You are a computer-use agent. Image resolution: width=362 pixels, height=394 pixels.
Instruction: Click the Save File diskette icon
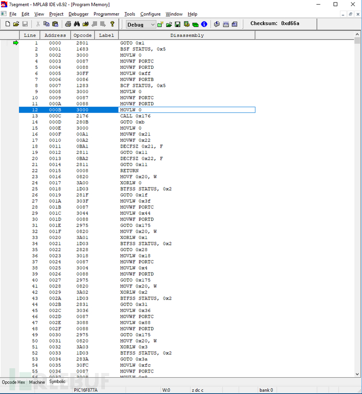pos(25,24)
